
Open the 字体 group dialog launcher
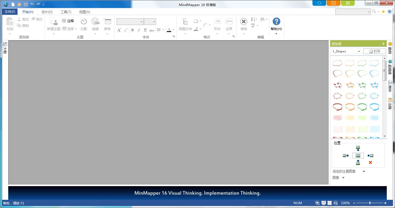(x=174, y=36)
